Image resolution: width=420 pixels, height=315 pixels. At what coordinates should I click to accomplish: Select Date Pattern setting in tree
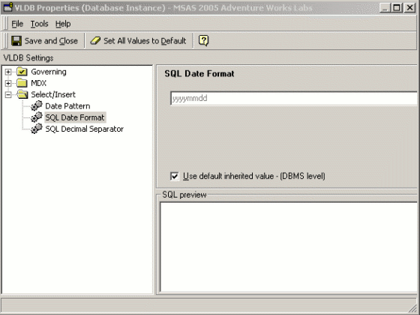pyautogui.click(x=67, y=106)
